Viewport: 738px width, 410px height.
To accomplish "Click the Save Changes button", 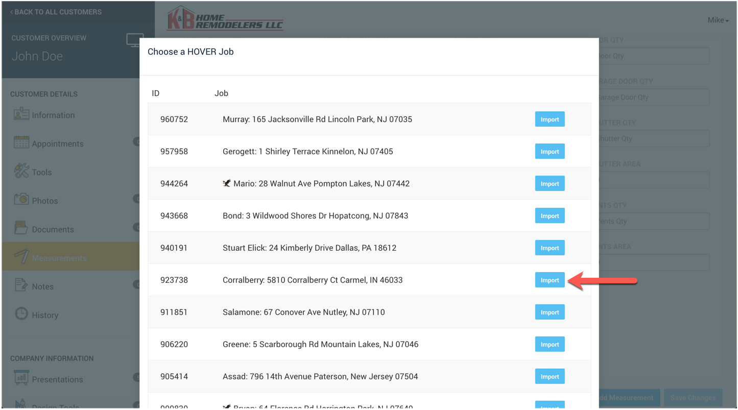I will (693, 398).
